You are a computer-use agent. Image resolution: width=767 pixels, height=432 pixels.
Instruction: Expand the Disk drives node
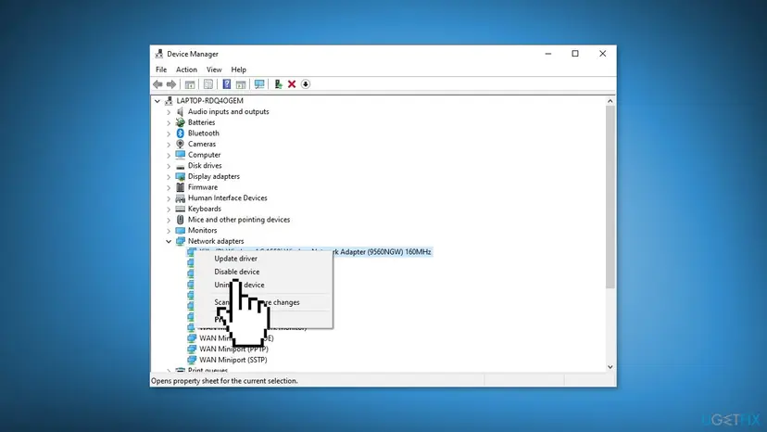pos(169,166)
